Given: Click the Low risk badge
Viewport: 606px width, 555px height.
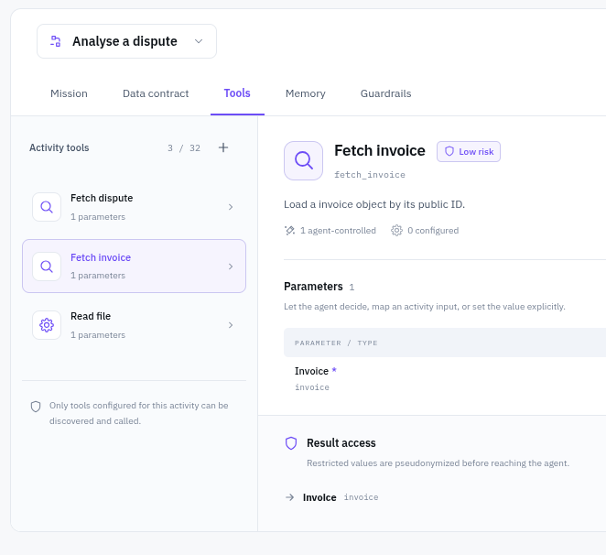Looking at the screenshot, I should point(469,152).
